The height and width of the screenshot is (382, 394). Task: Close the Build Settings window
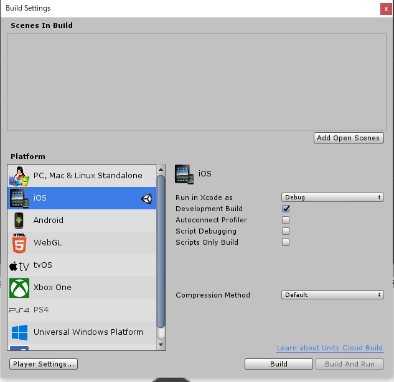tap(386, 9)
